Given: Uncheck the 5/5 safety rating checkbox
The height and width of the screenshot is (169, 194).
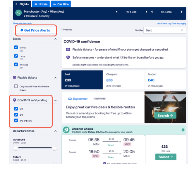Looking at the screenshot, I should [x=16, y=109].
